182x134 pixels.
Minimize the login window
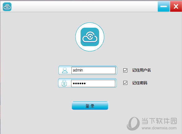[x=164, y=7]
